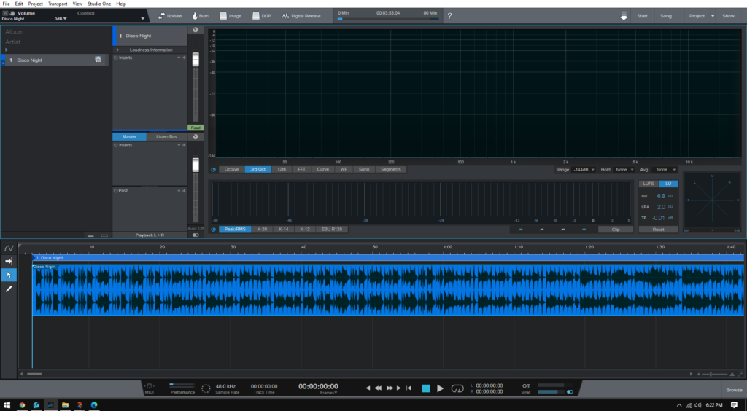Viewport: 747px width, 411px height.
Task: Select the Listen Bus tab
Action: pos(166,136)
